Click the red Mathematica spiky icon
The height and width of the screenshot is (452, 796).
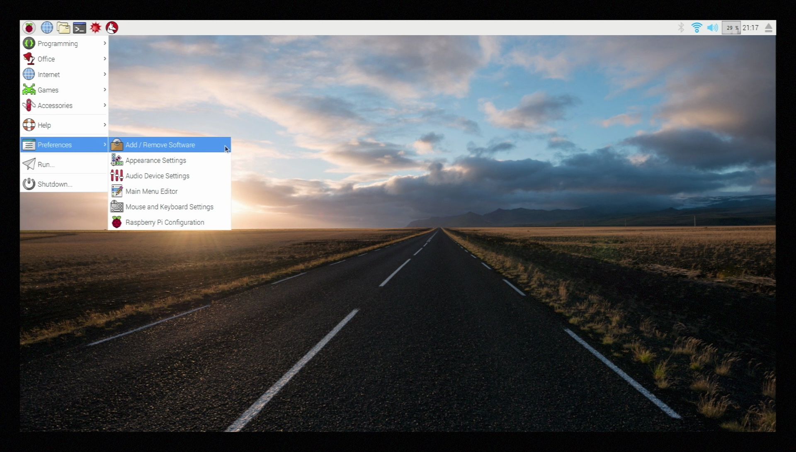pos(96,28)
